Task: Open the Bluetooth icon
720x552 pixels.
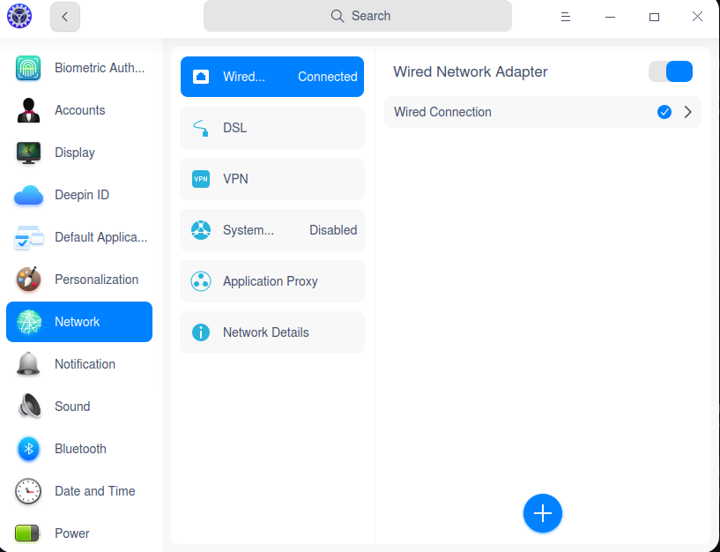Action: pyautogui.click(x=28, y=449)
